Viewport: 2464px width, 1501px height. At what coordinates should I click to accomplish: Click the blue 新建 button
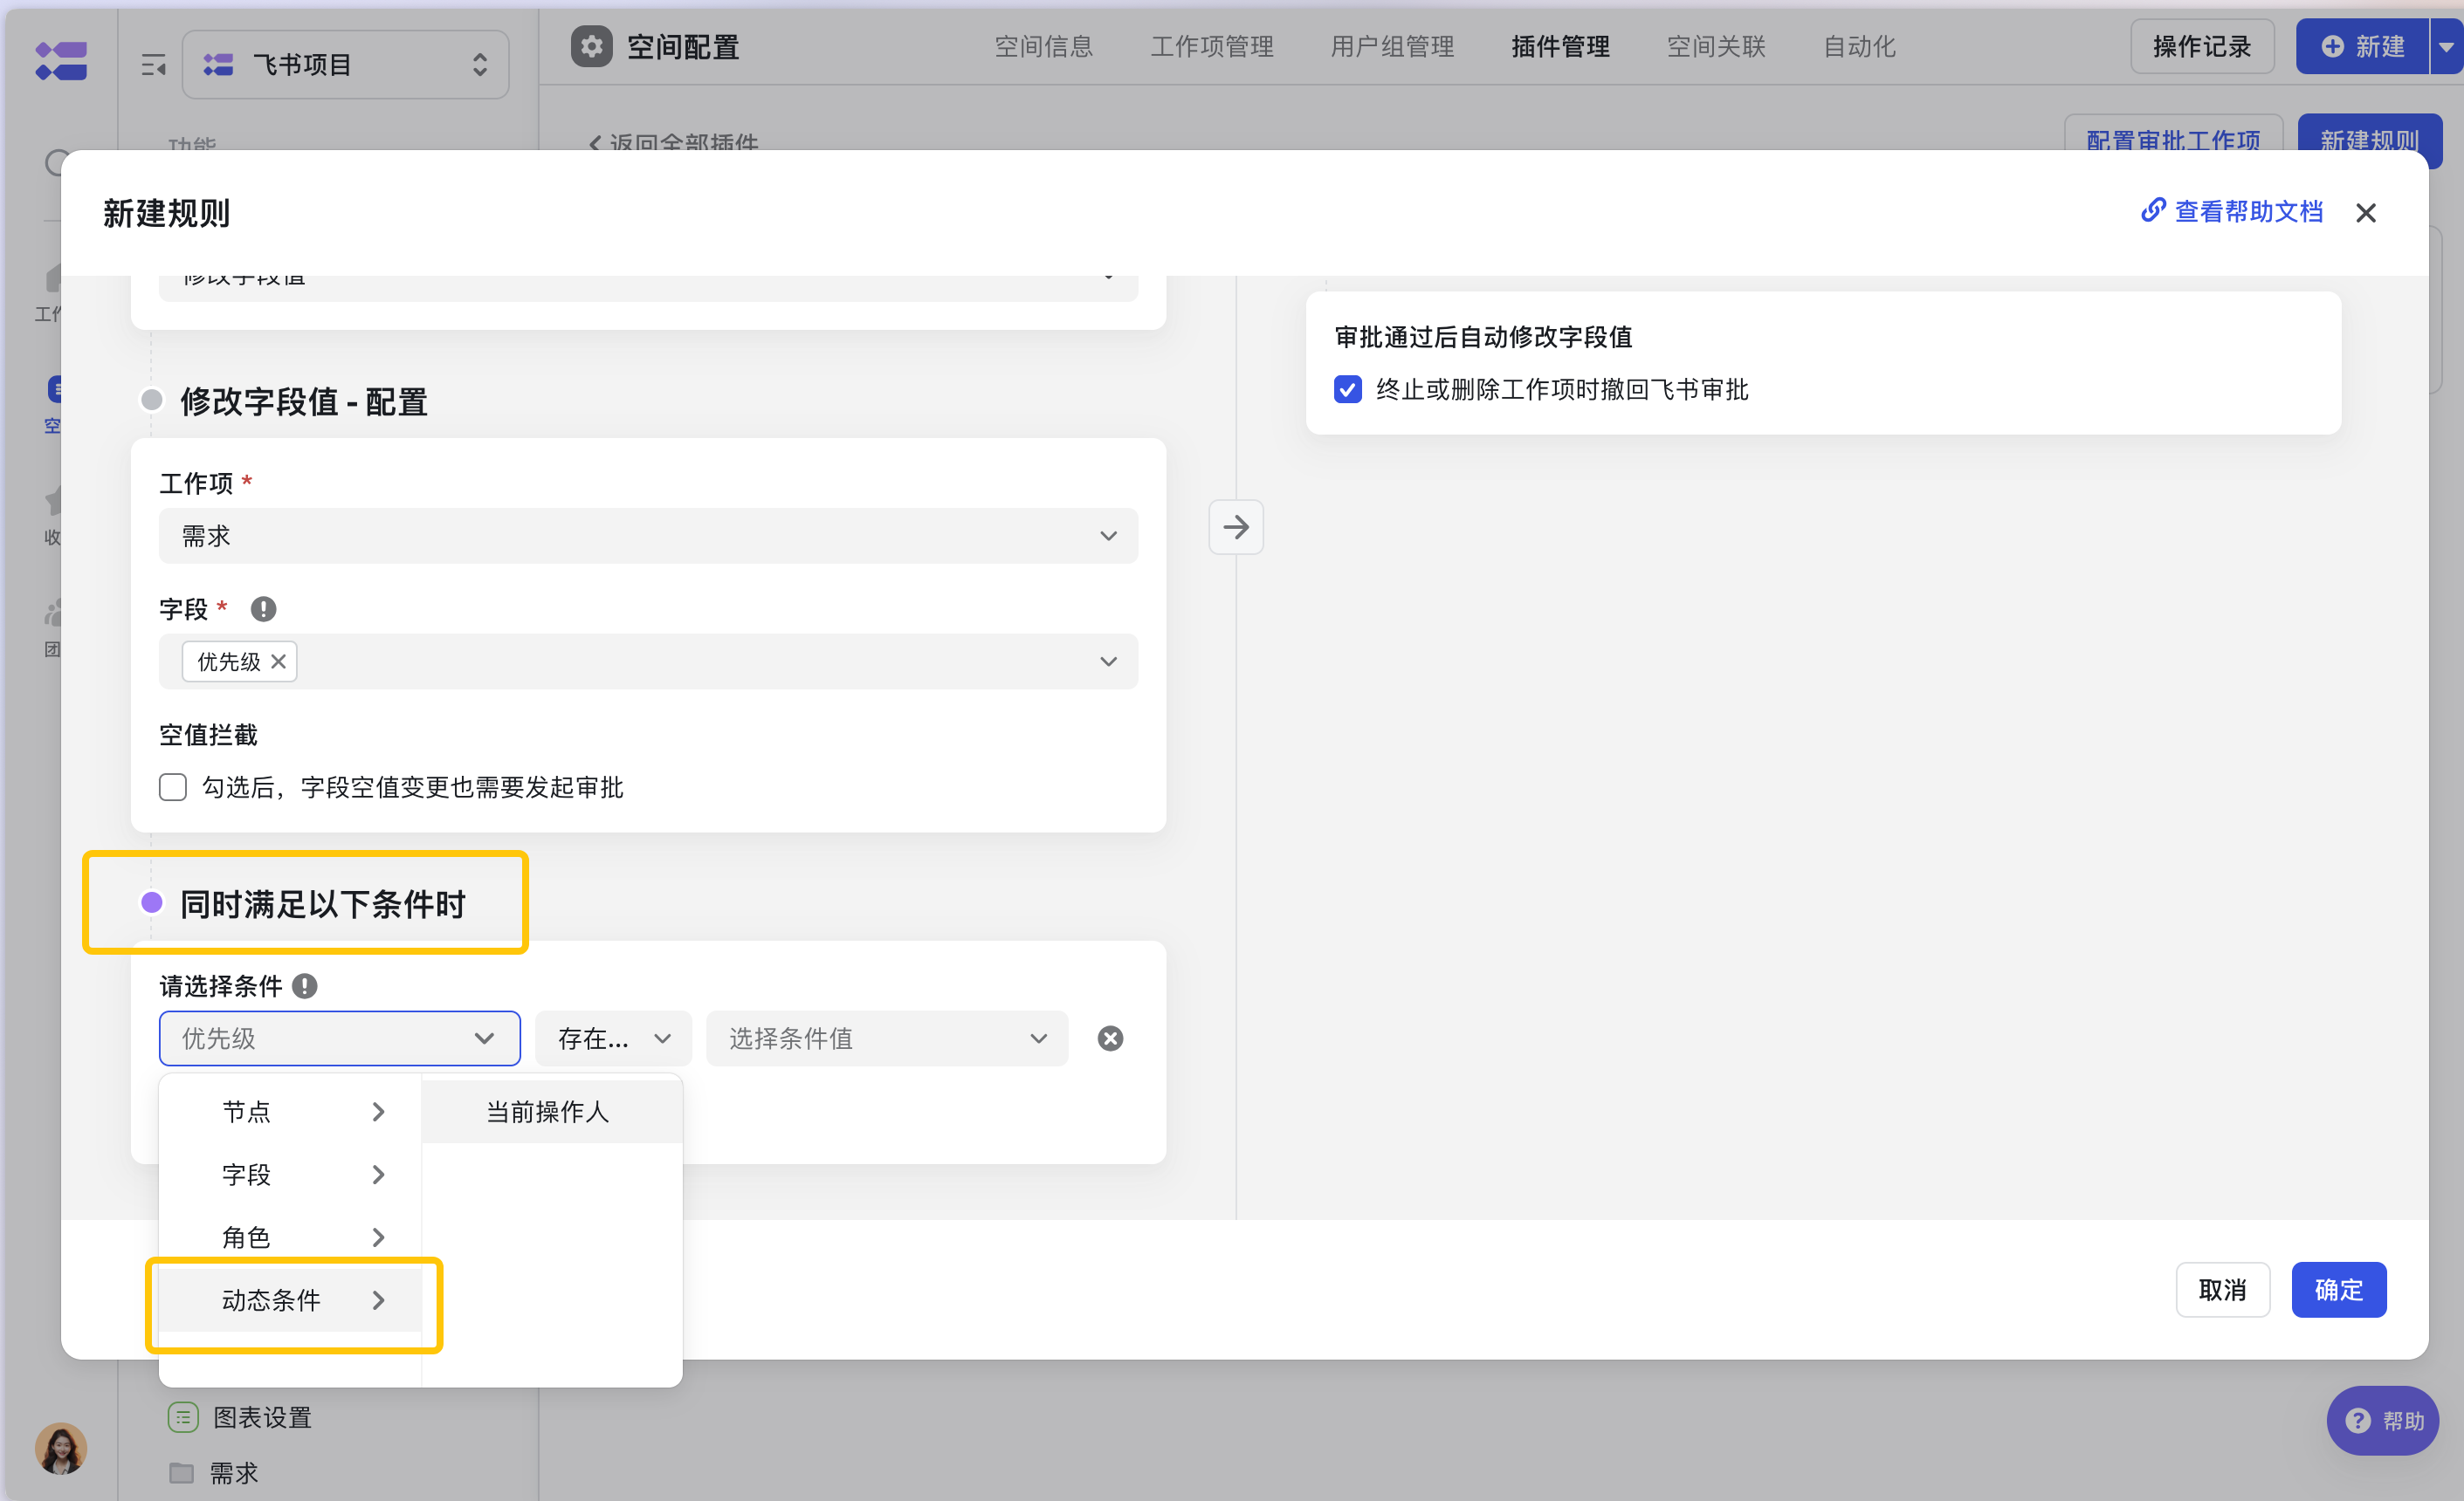click(x=2362, y=47)
